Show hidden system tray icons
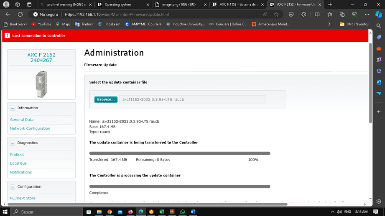The height and width of the screenshot is (216, 385). point(332,211)
